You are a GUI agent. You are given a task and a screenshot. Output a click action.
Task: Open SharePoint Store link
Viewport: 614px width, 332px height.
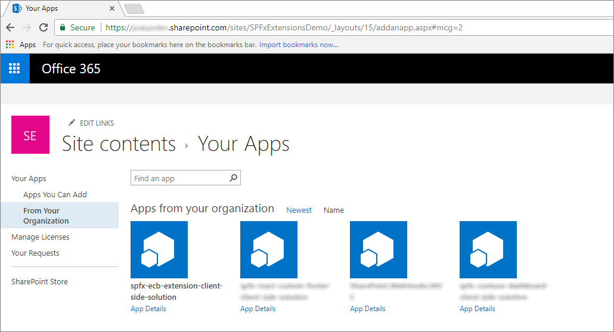39,281
